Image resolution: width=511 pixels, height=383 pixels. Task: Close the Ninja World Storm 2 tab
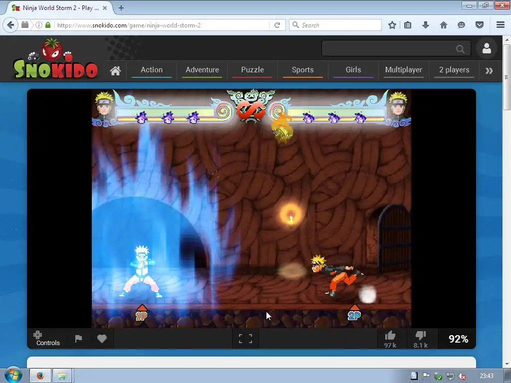105,8
